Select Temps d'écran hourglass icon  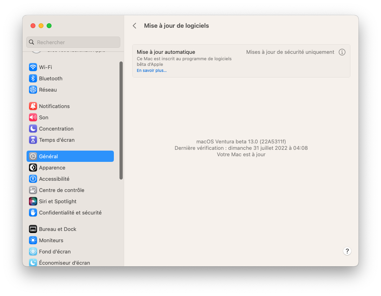[x=33, y=140]
